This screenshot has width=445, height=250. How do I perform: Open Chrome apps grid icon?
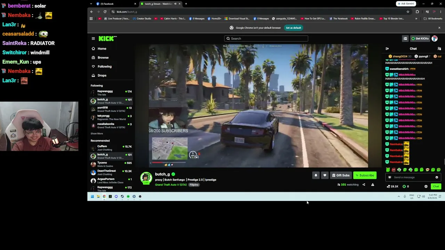91,19
